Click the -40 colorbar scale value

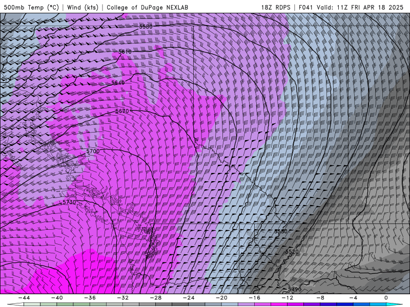57,298
